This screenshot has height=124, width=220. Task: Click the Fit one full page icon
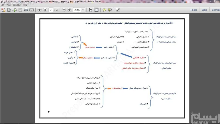(x=97, y=10)
